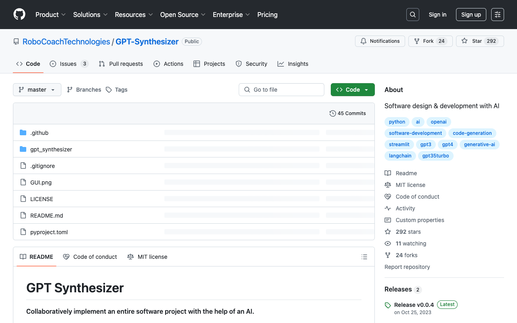Star the GPT-Synthesizer repository

(480, 41)
